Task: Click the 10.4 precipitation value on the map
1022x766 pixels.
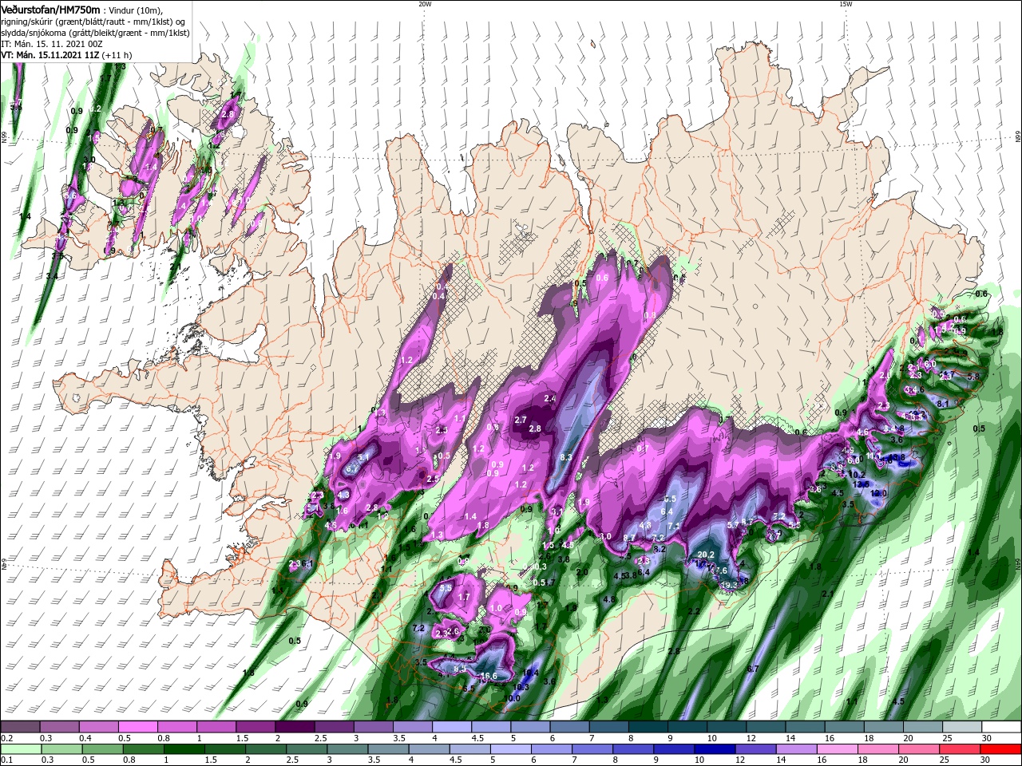Action: click(530, 673)
